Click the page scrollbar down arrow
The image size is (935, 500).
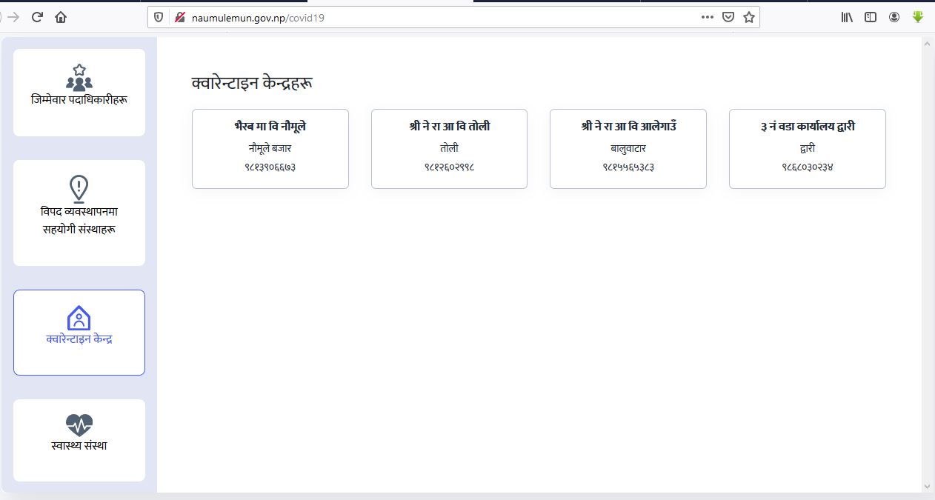click(928, 487)
